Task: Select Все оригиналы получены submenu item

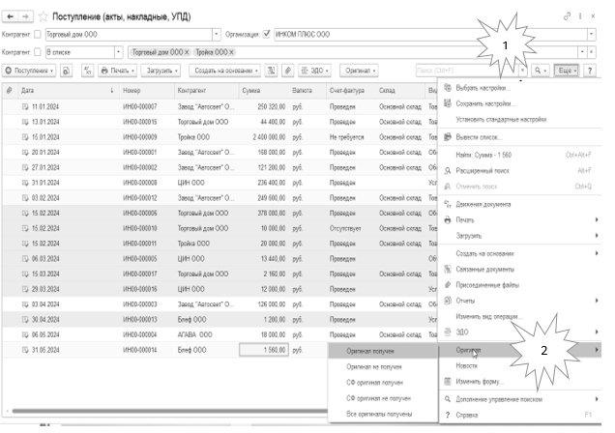Action: [x=383, y=414]
